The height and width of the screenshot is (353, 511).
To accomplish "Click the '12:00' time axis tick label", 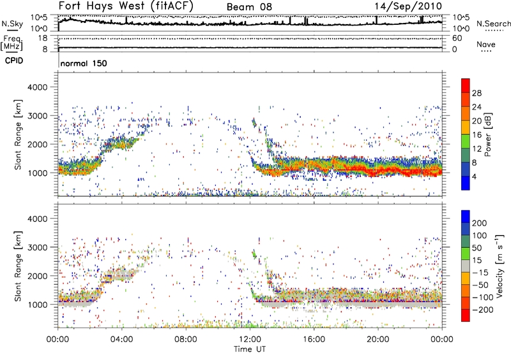I will pyautogui.click(x=250, y=340).
